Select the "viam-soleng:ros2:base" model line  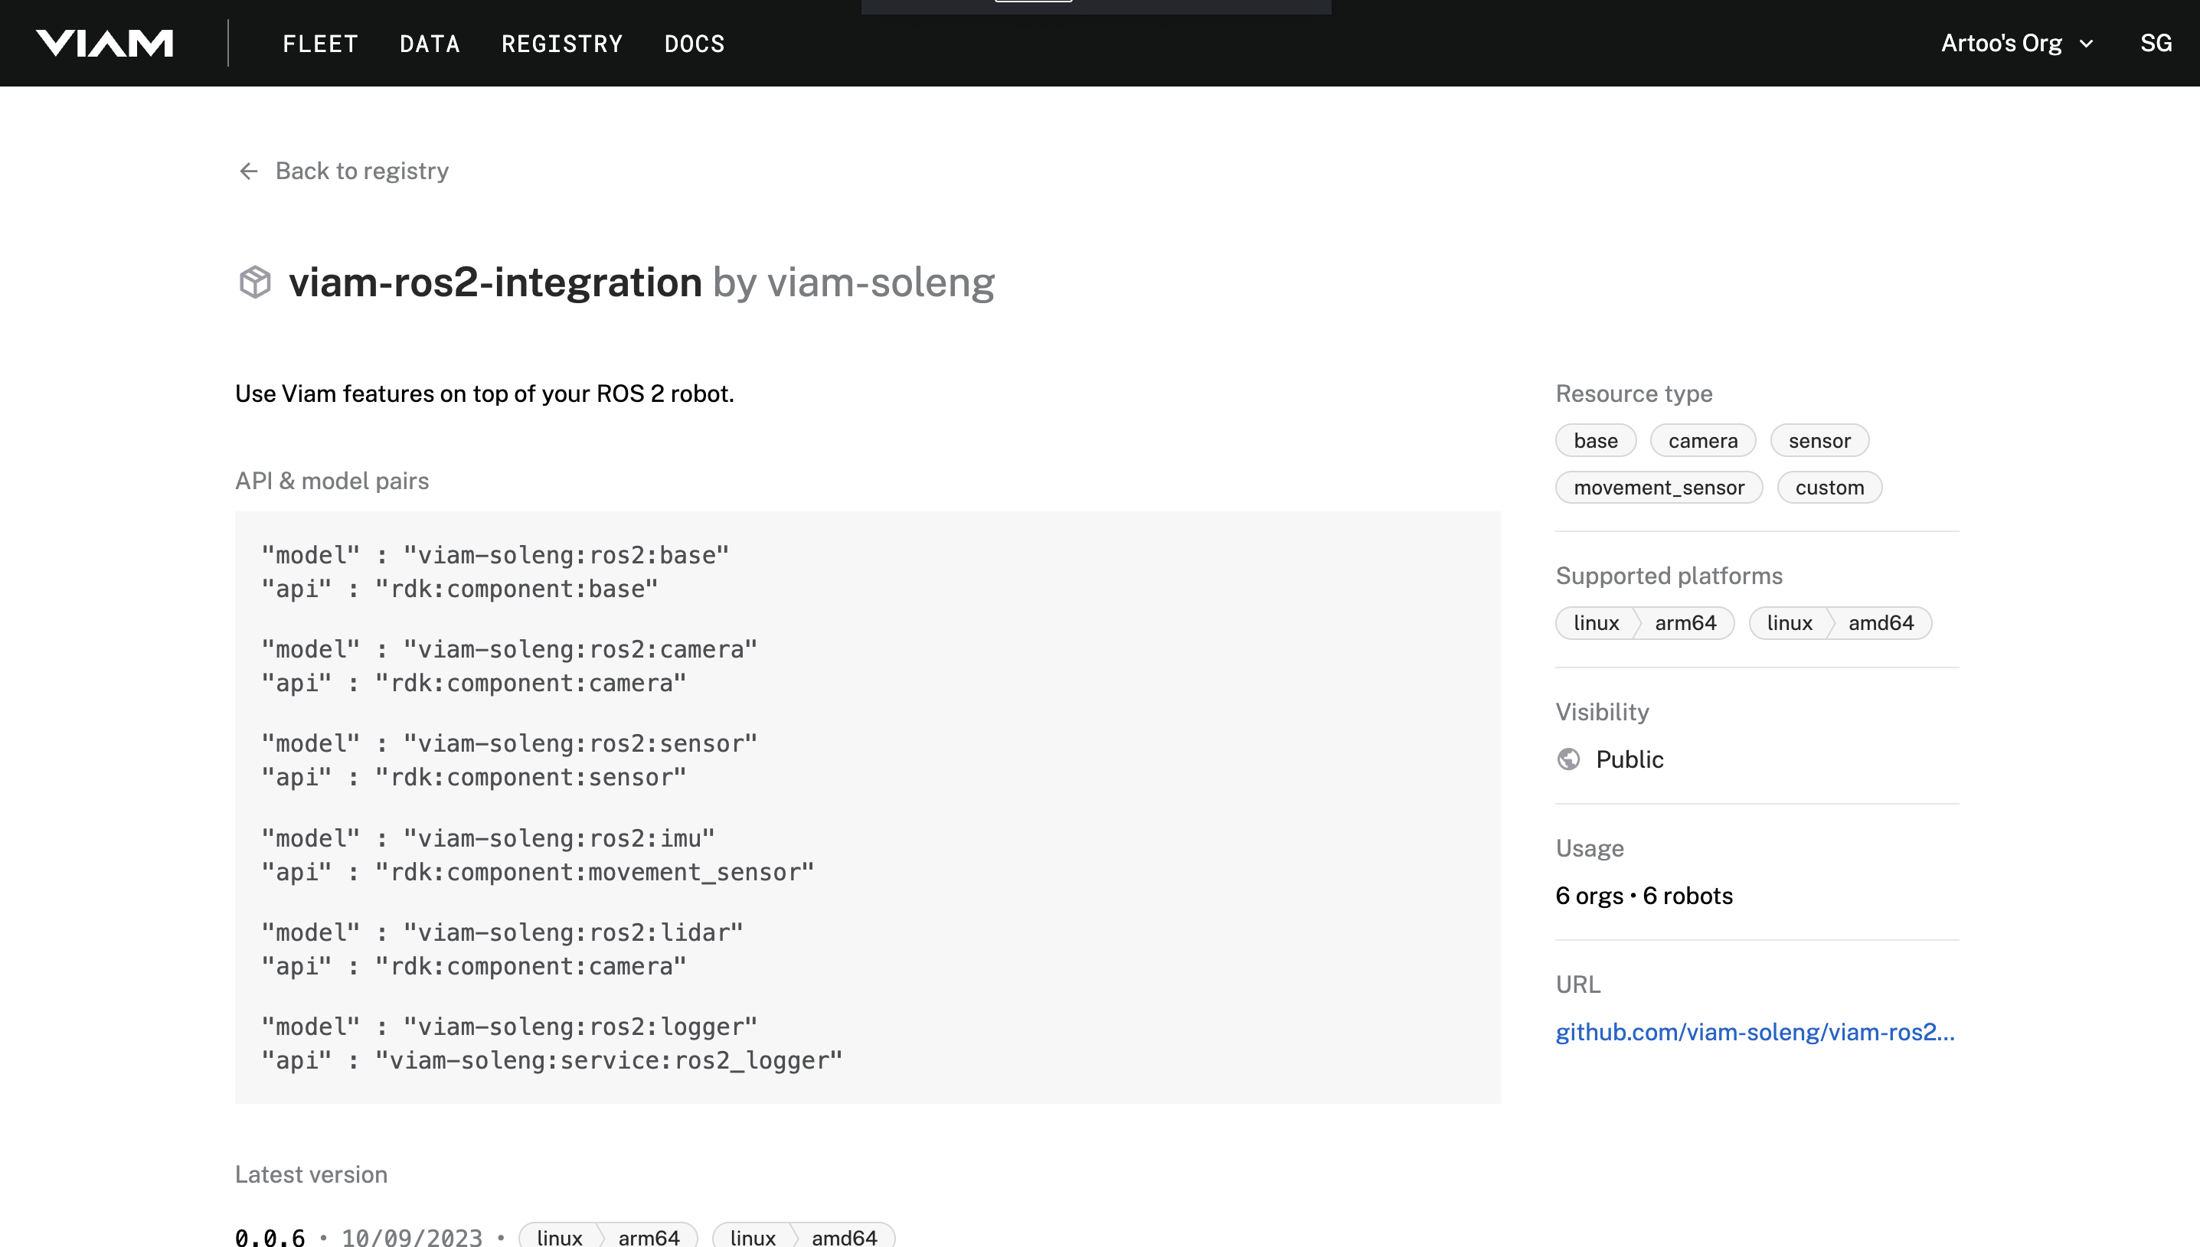pos(495,555)
